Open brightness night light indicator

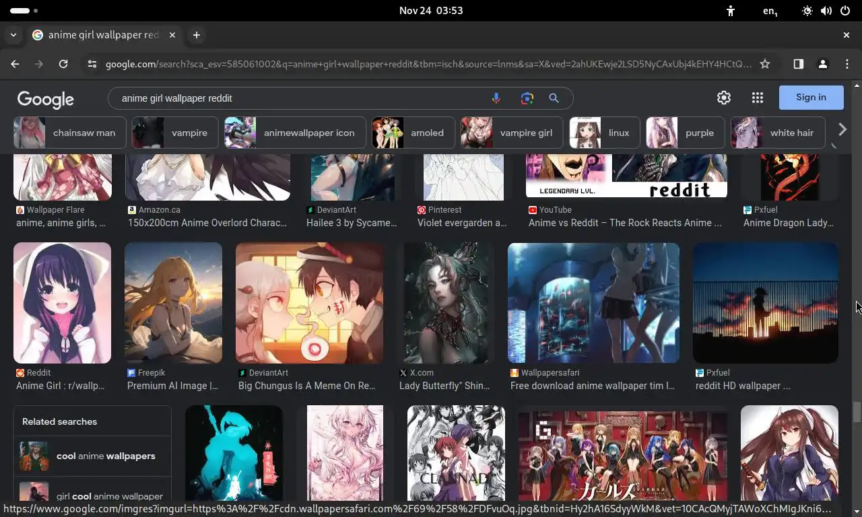pyautogui.click(x=807, y=11)
